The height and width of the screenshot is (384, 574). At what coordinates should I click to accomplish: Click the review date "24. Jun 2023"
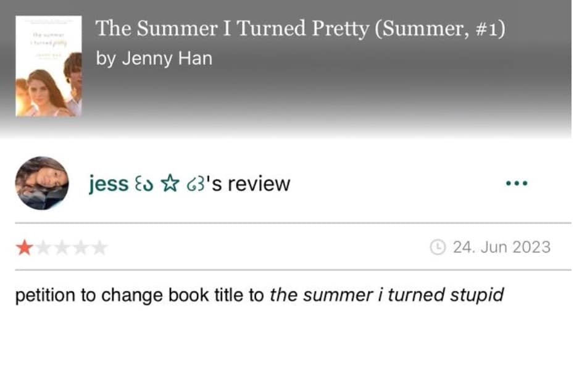[x=501, y=248]
